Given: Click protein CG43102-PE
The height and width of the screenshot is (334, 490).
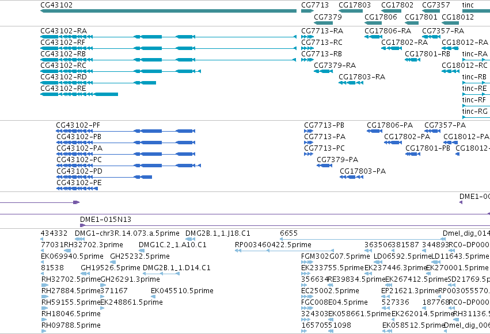Looking at the screenshot, I should tap(77, 189).
